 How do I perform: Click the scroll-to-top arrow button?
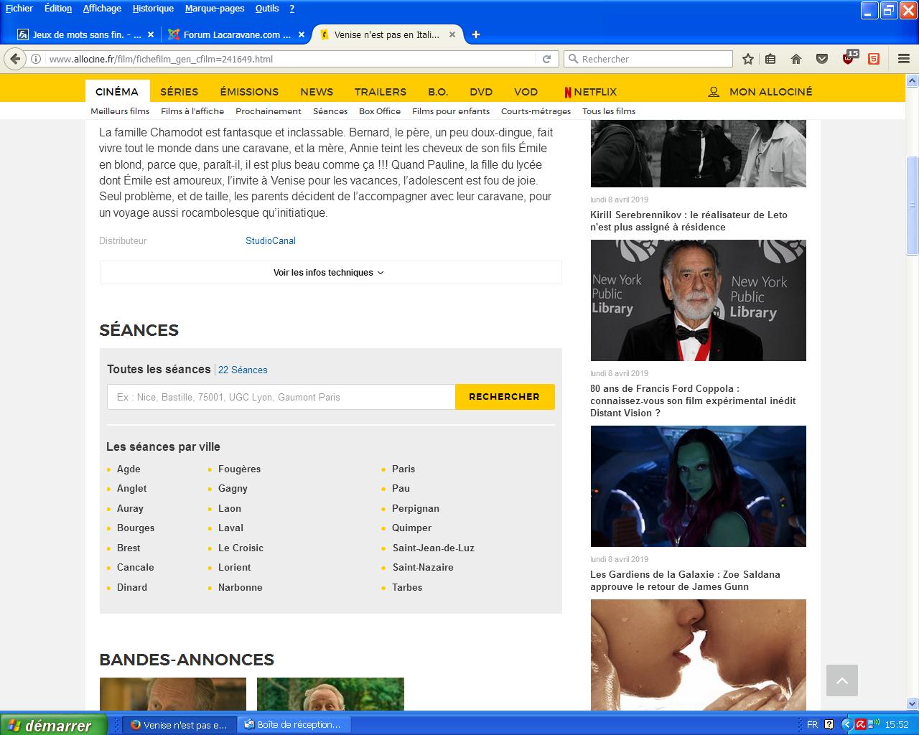click(x=841, y=680)
